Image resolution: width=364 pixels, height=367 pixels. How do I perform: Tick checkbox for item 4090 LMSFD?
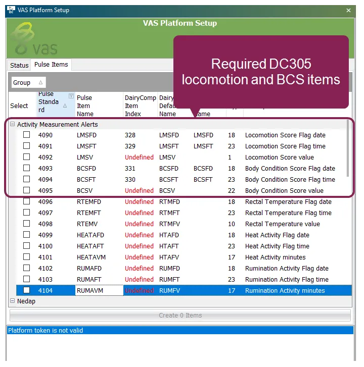tap(26, 135)
